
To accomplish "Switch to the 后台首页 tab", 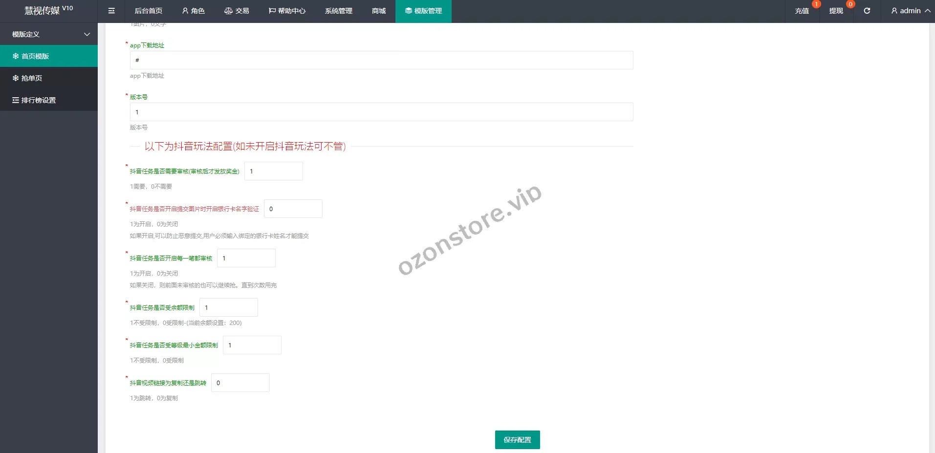I will point(149,11).
